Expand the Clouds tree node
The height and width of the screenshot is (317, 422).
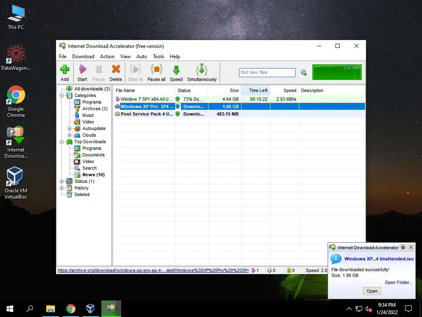(x=69, y=135)
